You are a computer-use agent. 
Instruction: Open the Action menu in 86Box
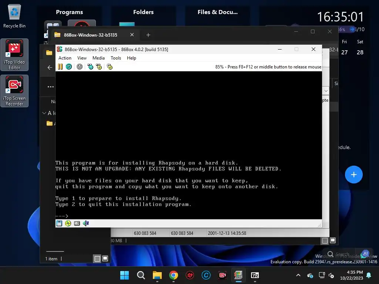[65, 58]
